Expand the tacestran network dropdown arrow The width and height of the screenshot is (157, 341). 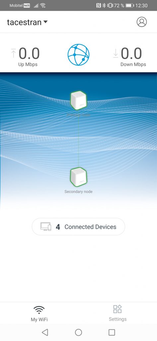point(45,22)
